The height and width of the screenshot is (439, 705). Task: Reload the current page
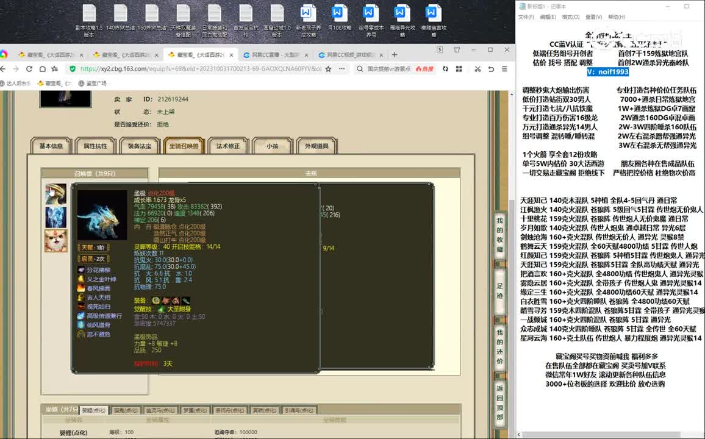pos(29,69)
